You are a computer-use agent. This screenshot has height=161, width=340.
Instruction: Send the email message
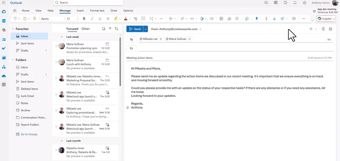click(135, 29)
